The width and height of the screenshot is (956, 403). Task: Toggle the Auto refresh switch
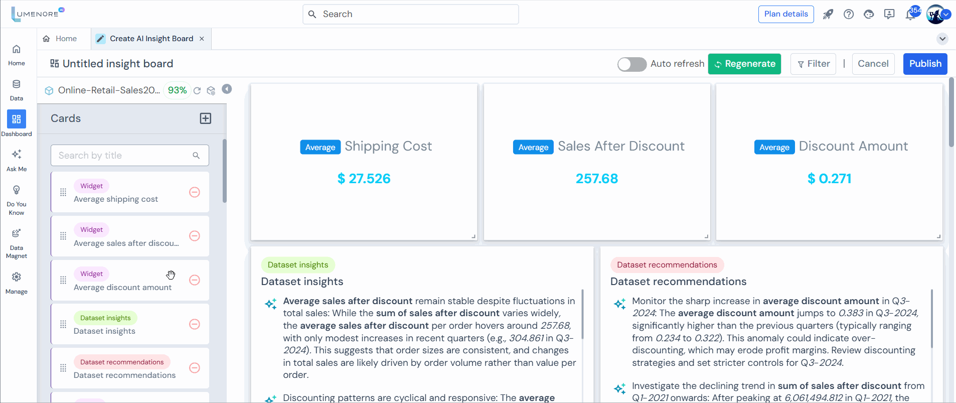tap(631, 64)
